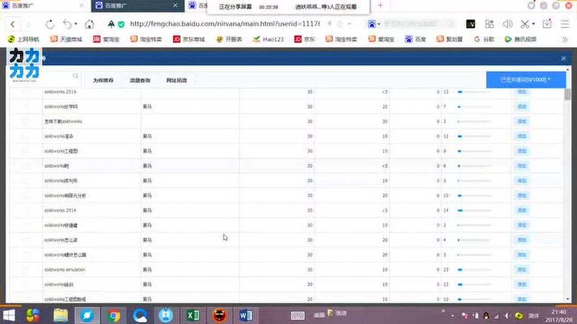Open the browser hamburger menu
The image size is (577, 324).
[x=564, y=24]
